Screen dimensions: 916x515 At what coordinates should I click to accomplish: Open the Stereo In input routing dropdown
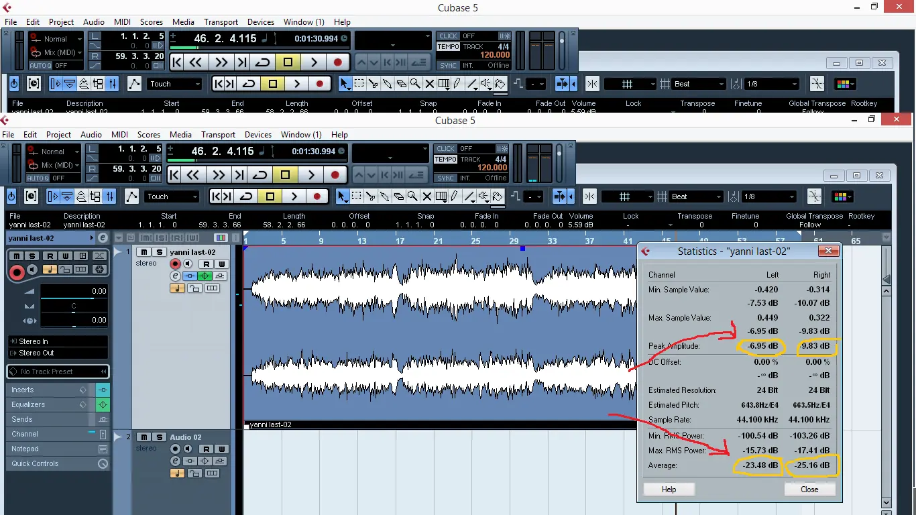point(57,341)
